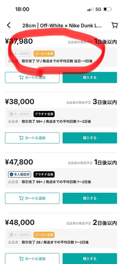Tap プラチナ会員 badge on ¥47,800 seller
122x264 pixels.
click(44, 174)
